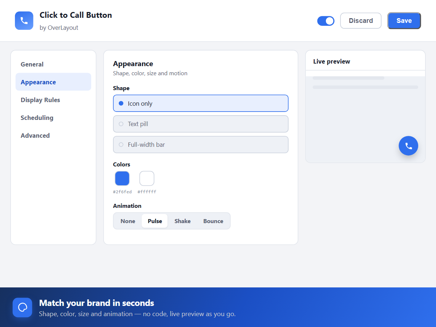Screen dimensions: 436x327
Task: Discard the unsaved changes
Action: pos(361,21)
